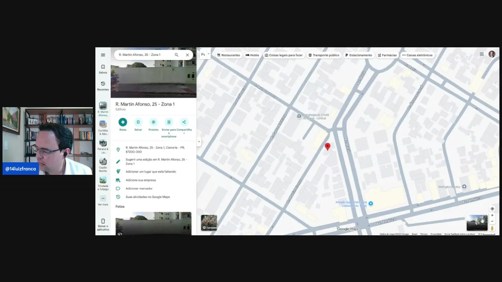This screenshot has height=282, width=502.
Task: Click Wellington Motos map marker
Action: (464, 187)
